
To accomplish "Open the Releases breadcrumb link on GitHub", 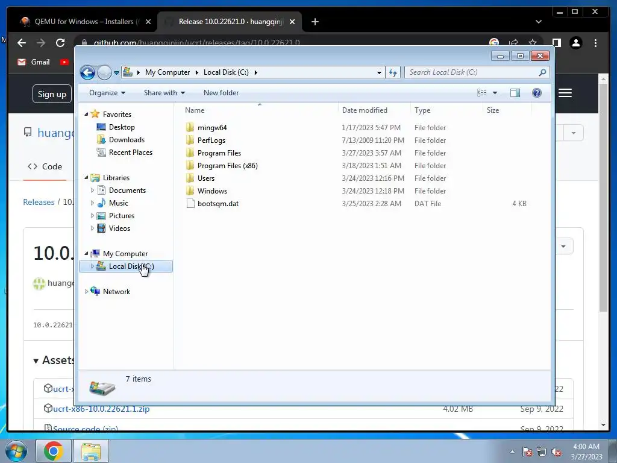I will [39, 202].
